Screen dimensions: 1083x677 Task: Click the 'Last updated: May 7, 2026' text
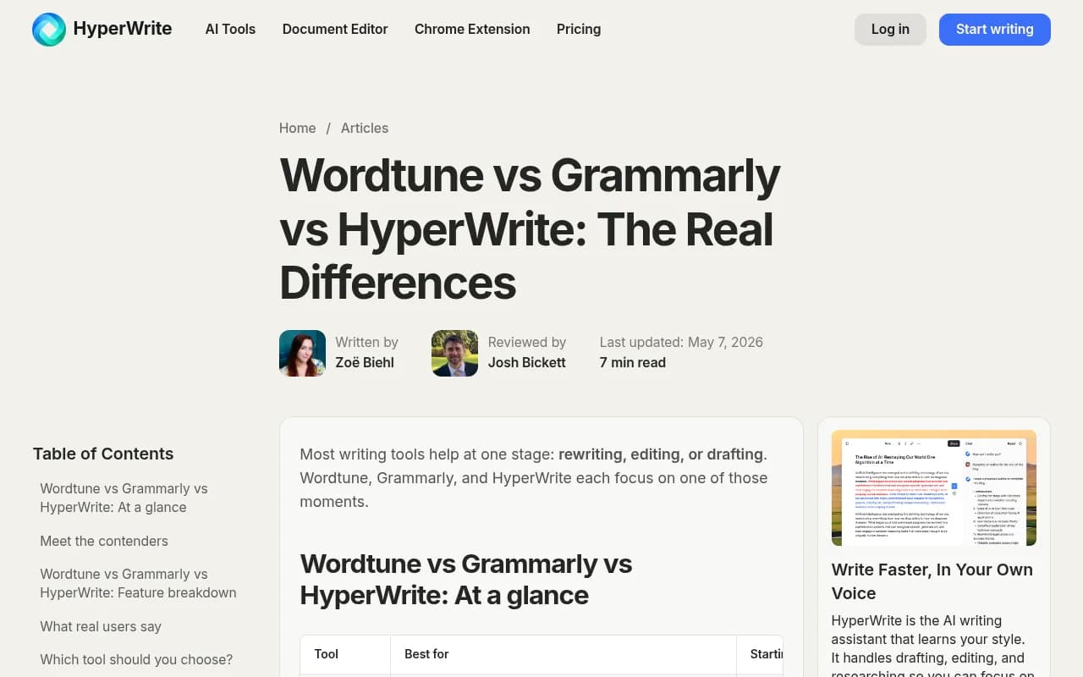coord(681,342)
